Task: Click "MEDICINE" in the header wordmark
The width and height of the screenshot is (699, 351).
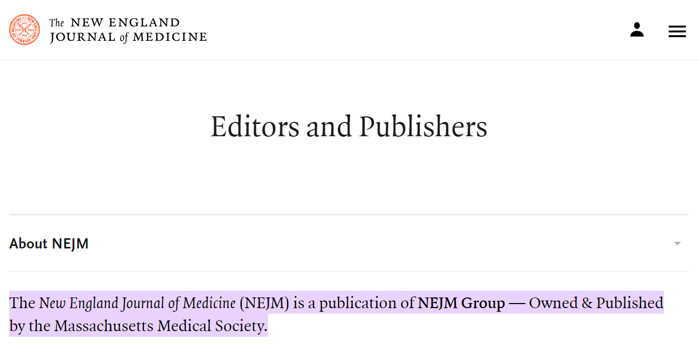Action: coord(170,37)
